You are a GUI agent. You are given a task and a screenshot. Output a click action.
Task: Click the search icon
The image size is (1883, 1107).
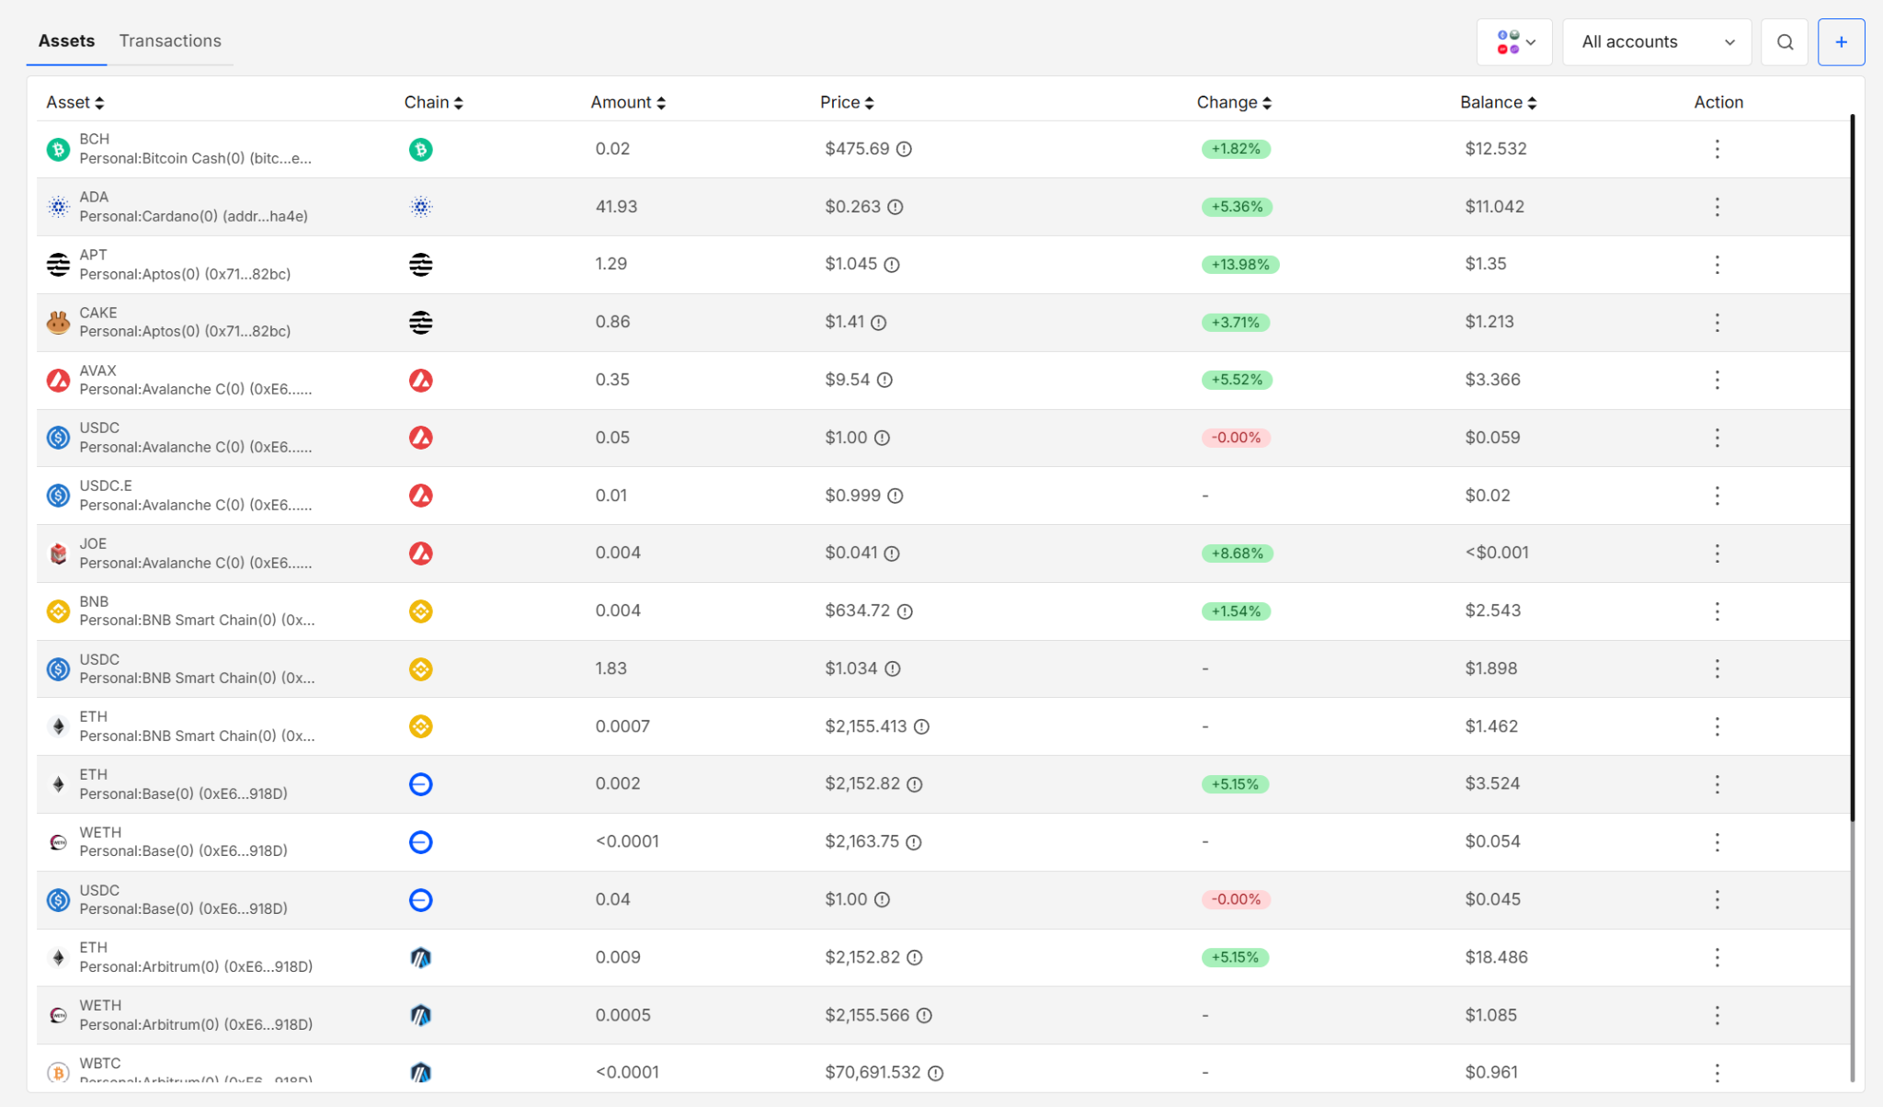(x=1784, y=41)
